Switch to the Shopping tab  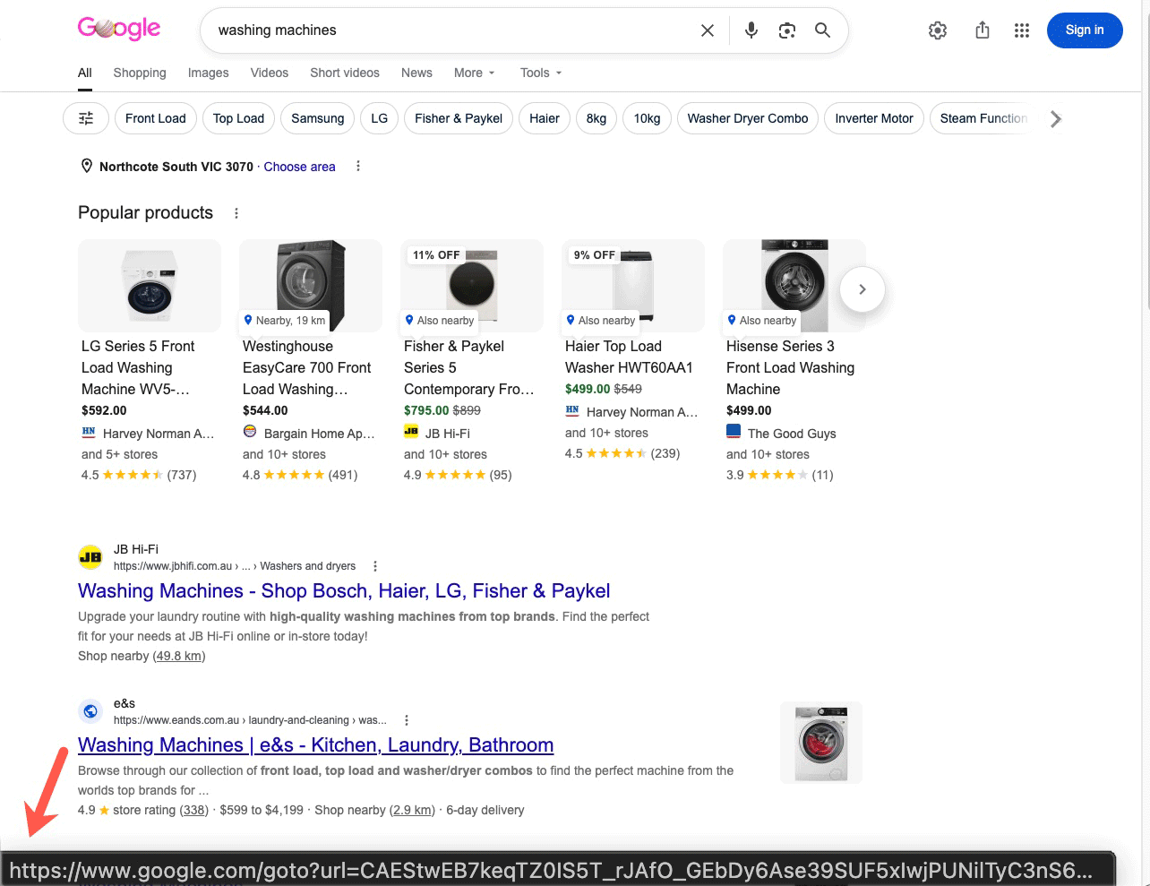coord(140,73)
